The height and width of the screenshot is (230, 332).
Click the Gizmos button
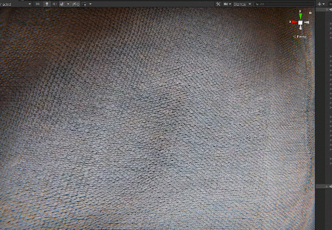240,4
